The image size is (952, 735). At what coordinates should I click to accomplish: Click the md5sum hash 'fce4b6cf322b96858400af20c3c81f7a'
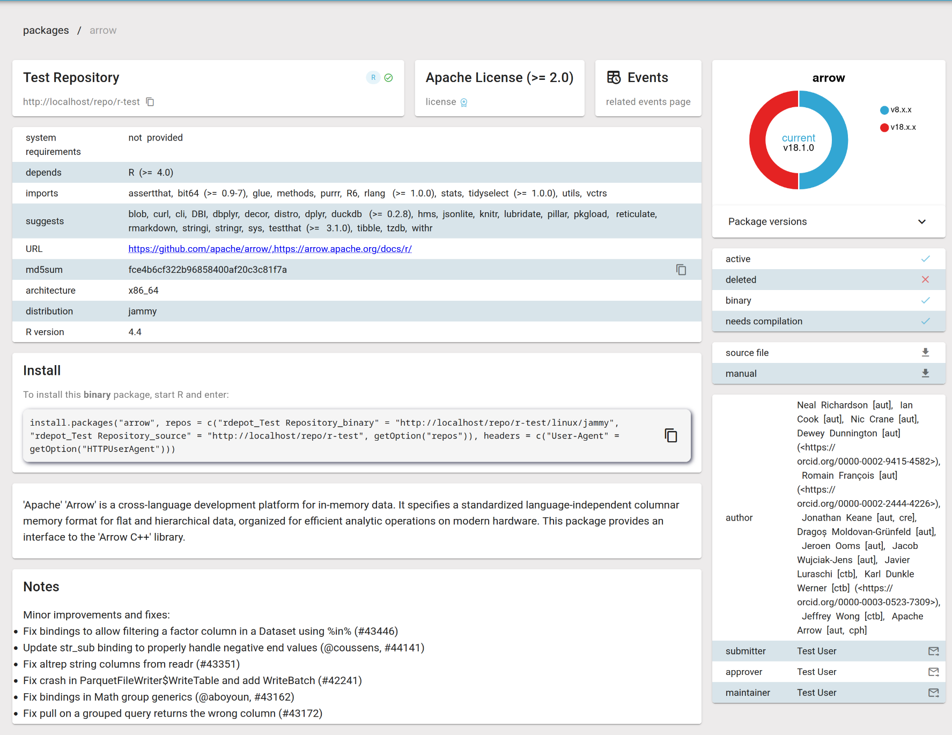pyautogui.click(x=208, y=270)
